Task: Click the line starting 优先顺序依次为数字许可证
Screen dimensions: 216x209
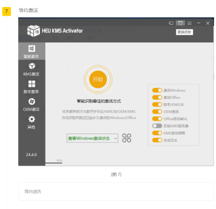Action: [99, 112]
